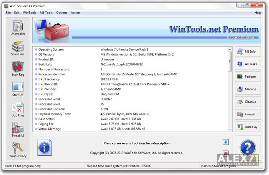Click the large blue question mark help icon
The width and height of the screenshot is (269, 175).
tap(248, 147)
